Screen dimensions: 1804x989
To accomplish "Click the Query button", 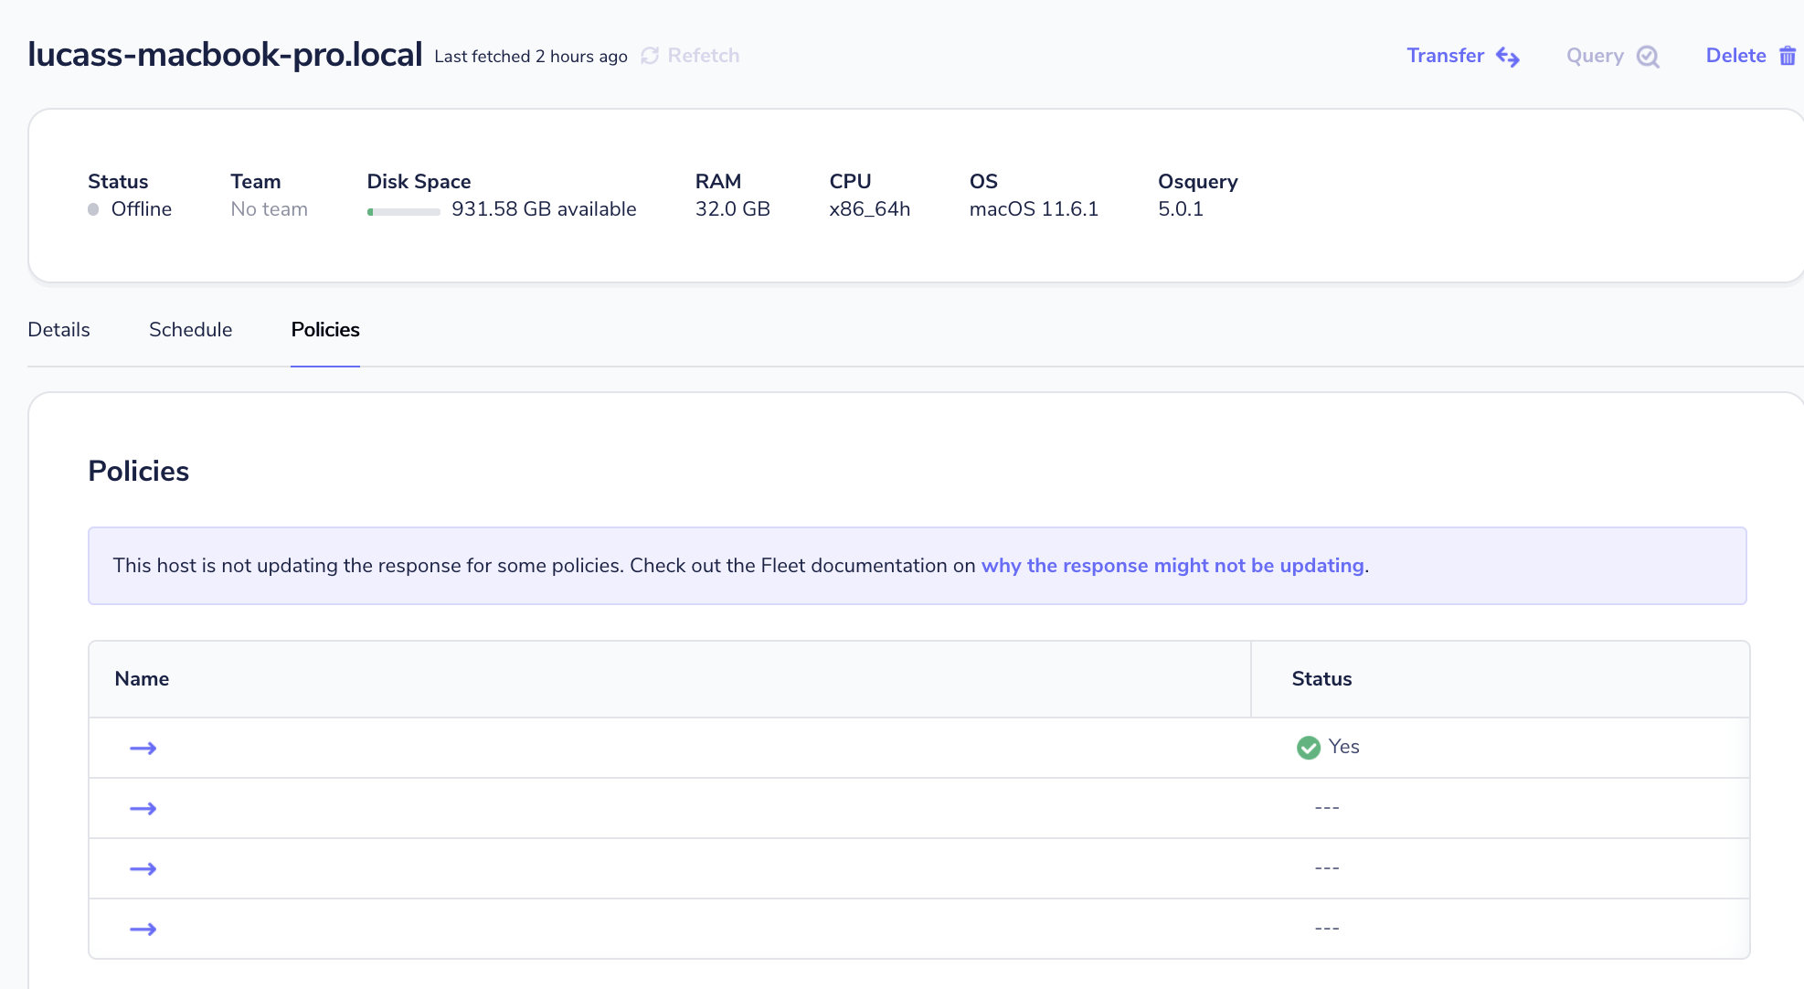I will click(1594, 55).
